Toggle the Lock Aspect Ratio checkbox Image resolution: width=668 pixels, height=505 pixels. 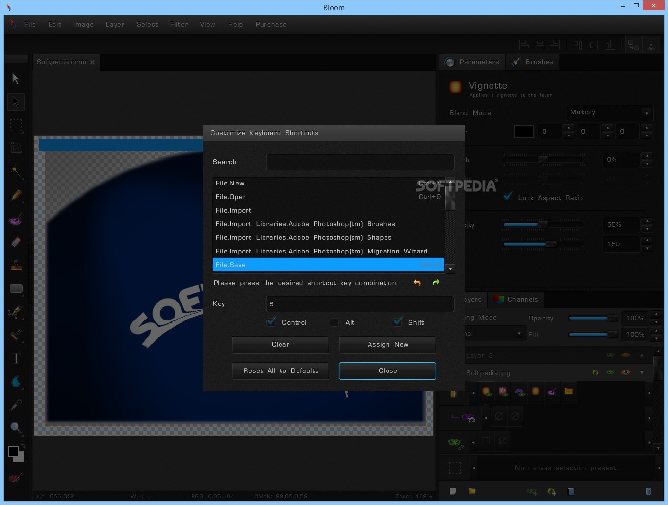pos(508,197)
